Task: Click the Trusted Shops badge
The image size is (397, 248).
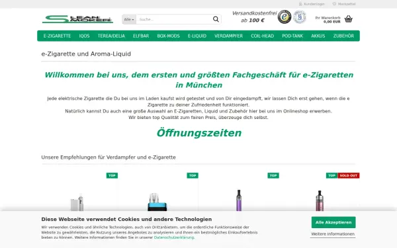Action: coord(285,17)
